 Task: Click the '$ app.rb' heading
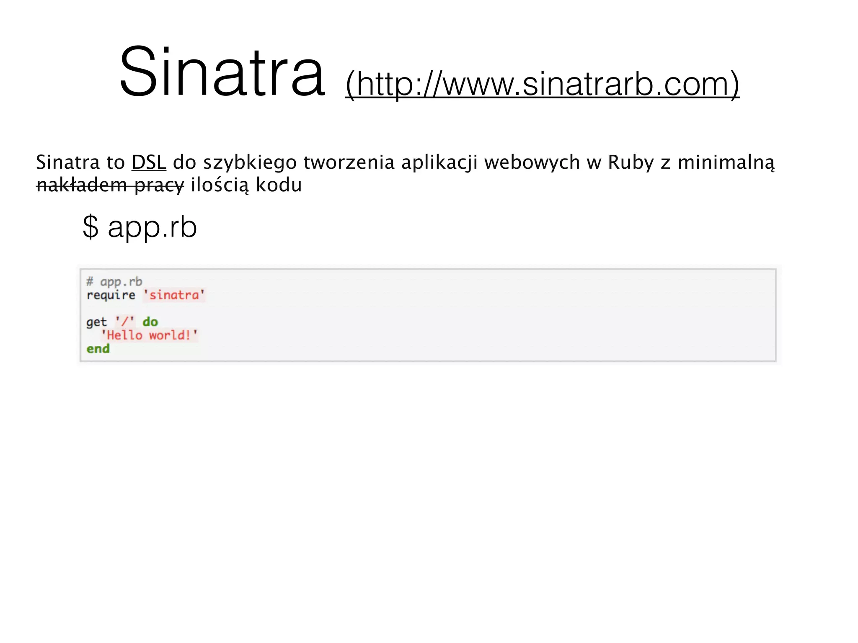(x=140, y=227)
